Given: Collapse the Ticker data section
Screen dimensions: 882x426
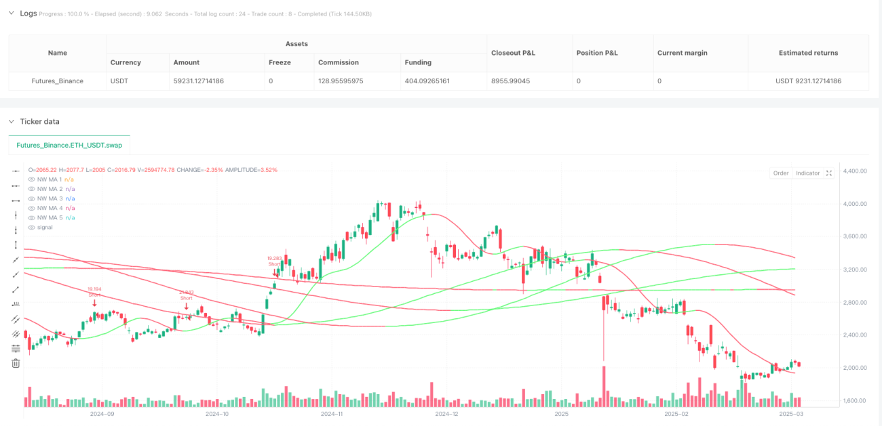Looking at the screenshot, I should pyautogui.click(x=11, y=121).
